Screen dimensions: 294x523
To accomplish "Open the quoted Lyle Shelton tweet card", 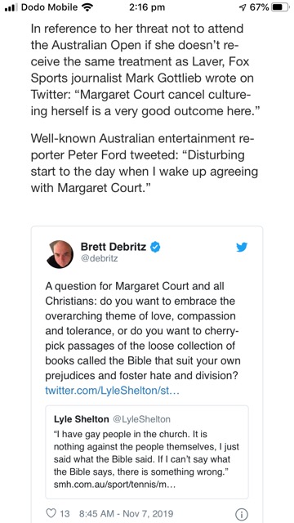I will click(x=147, y=452).
